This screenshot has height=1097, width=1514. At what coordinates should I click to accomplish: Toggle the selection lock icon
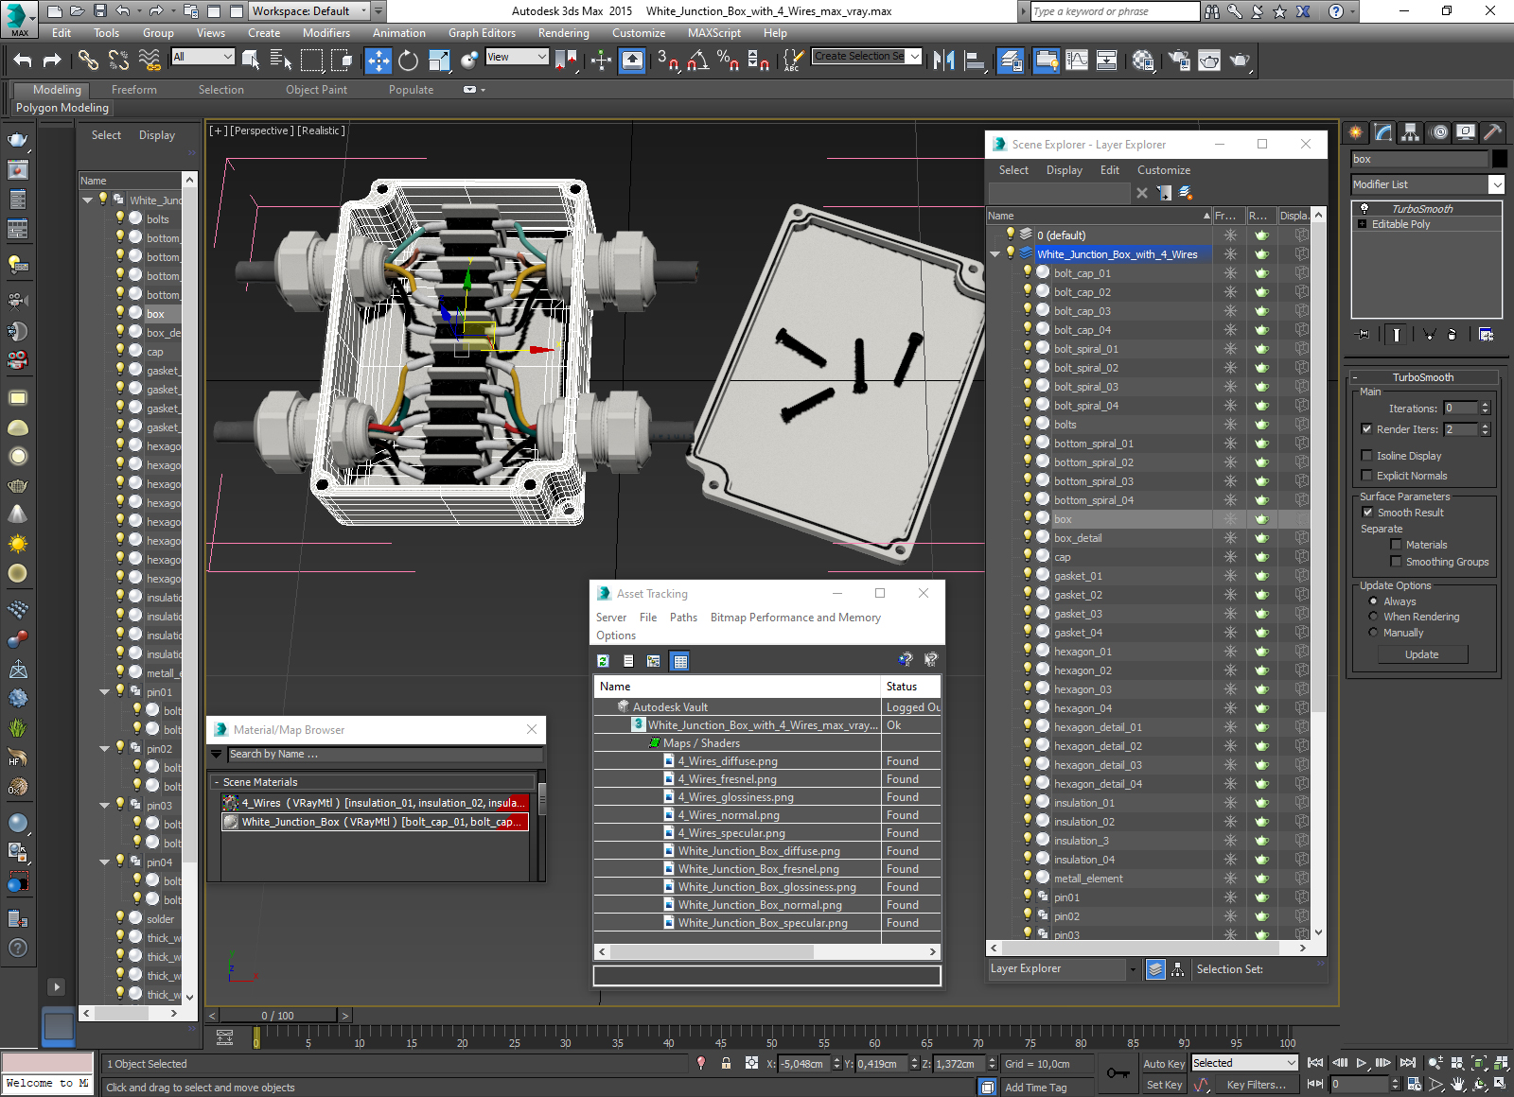(x=726, y=1063)
